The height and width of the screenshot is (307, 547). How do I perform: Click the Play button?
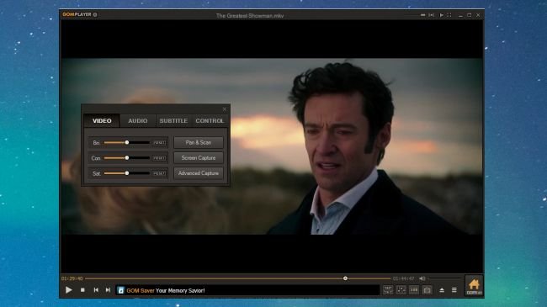69,290
